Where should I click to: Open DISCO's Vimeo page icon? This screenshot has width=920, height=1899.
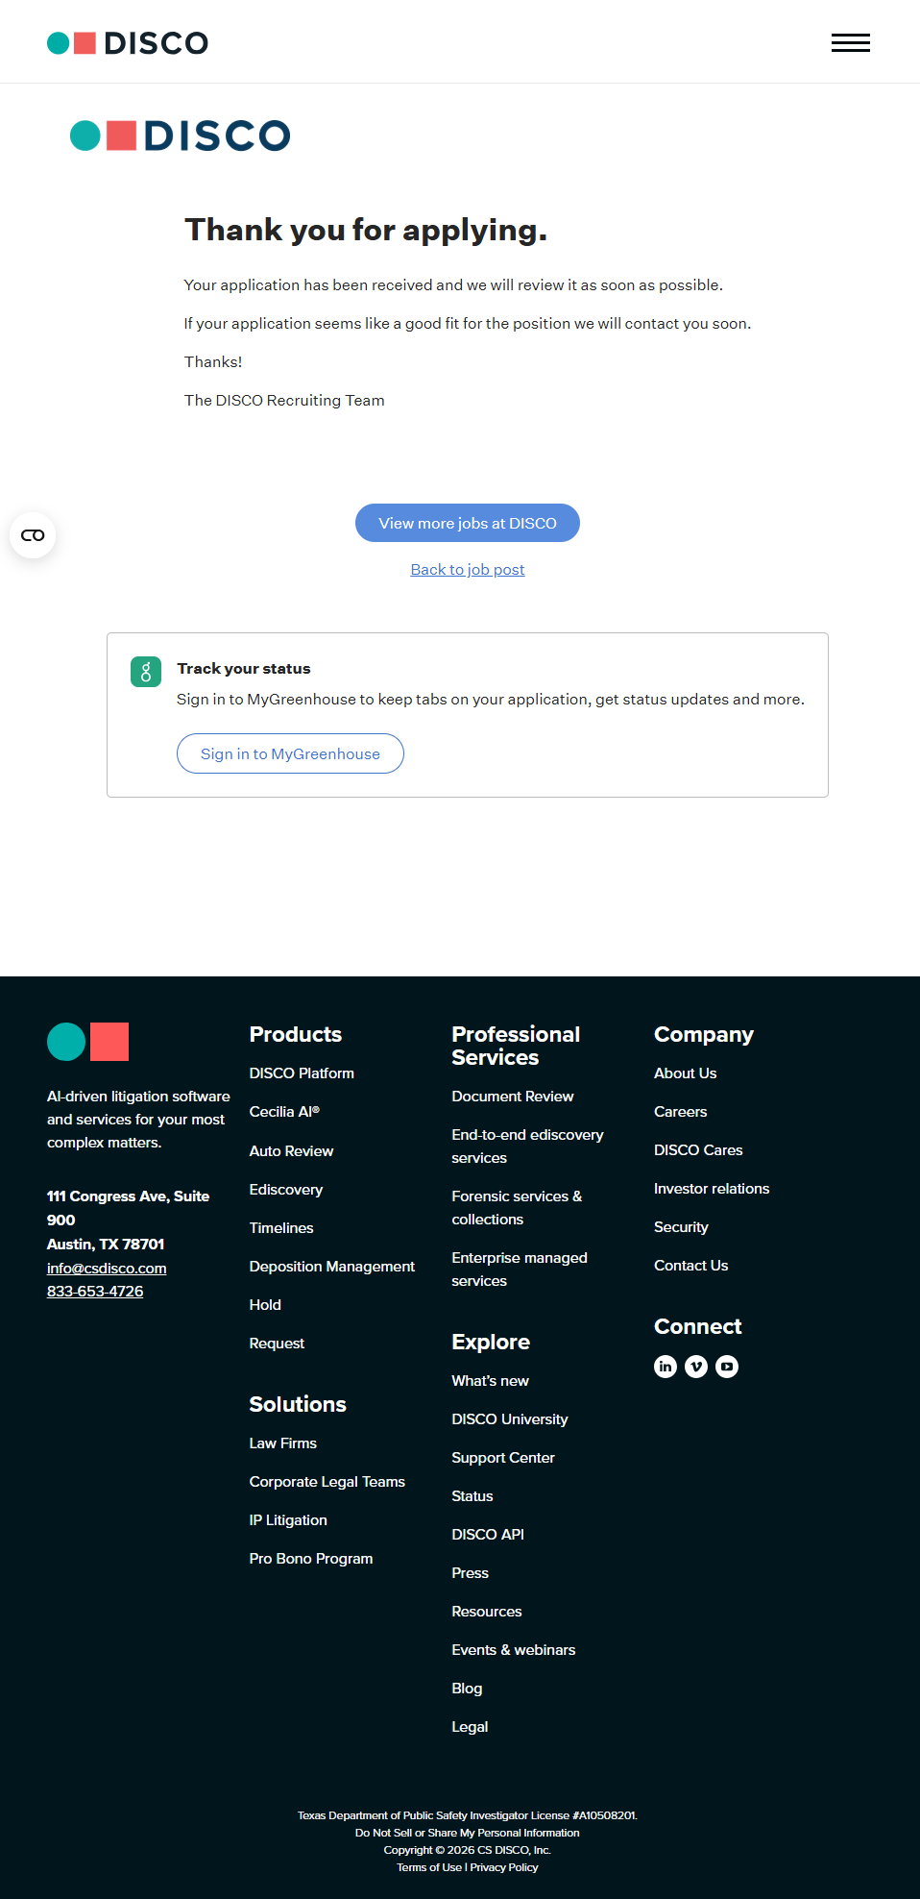696,1367
